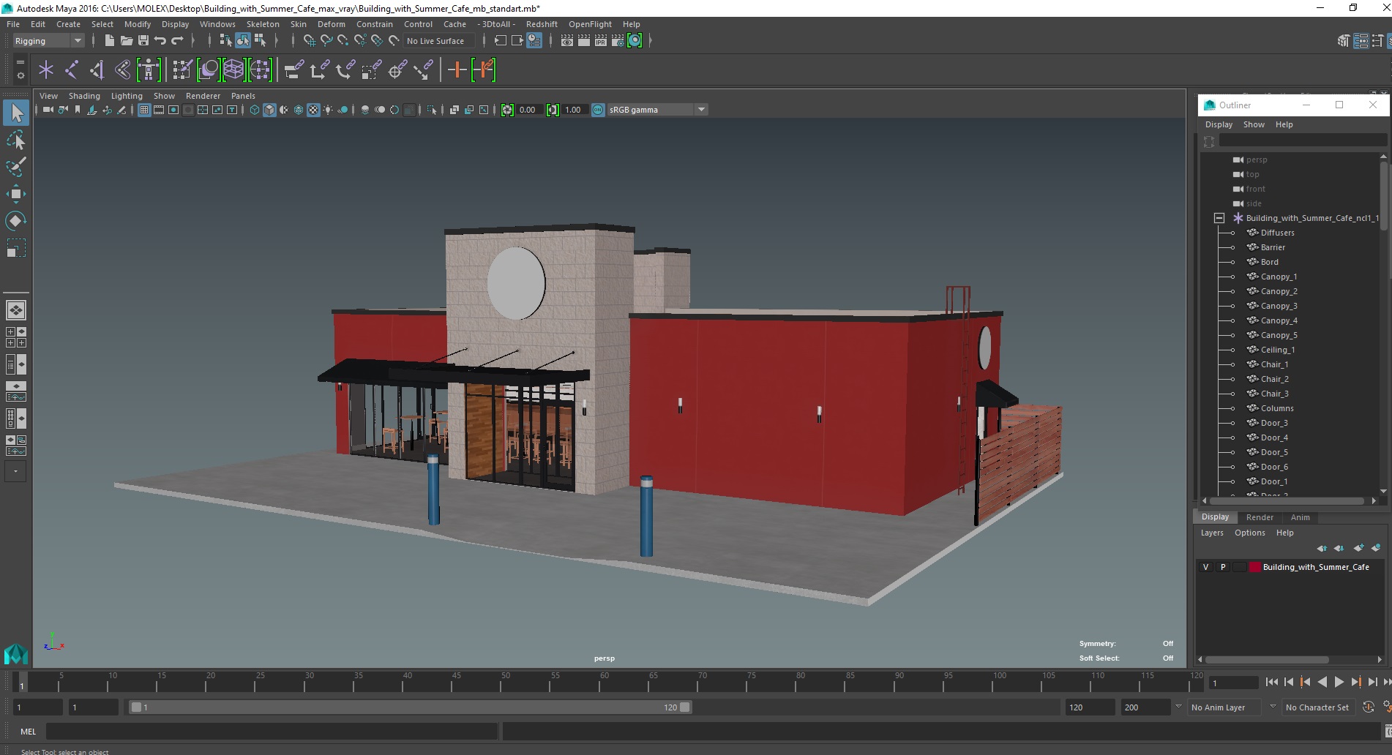
Task: Select the arrow Select tool
Action: [16, 112]
